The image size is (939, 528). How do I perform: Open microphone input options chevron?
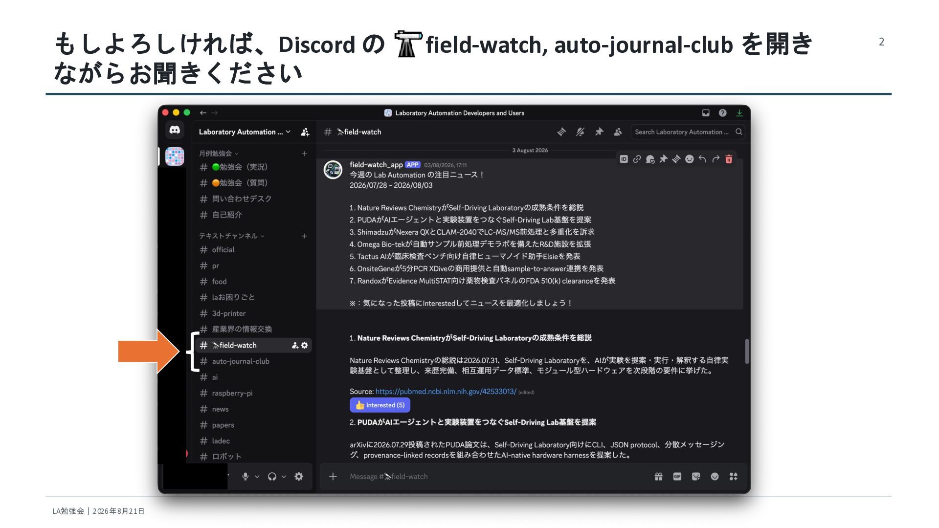pyautogui.click(x=257, y=477)
